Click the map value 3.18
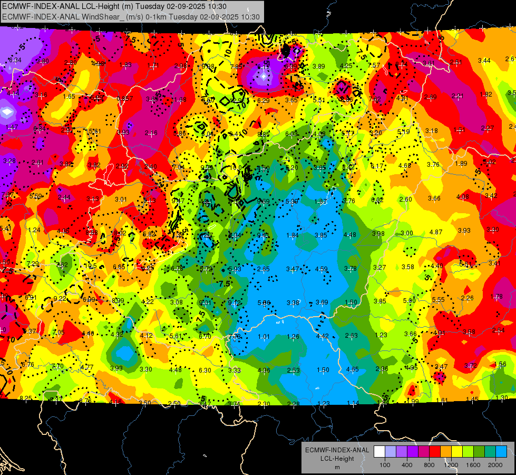The height and width of the screenshot is (475, 516). point(432,131)
